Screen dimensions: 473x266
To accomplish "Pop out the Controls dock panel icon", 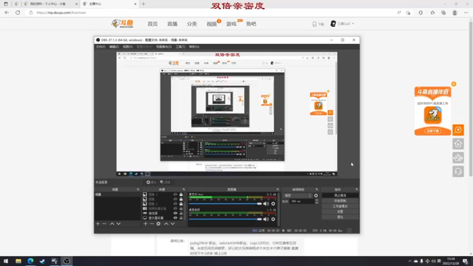I will click(357, 189).
